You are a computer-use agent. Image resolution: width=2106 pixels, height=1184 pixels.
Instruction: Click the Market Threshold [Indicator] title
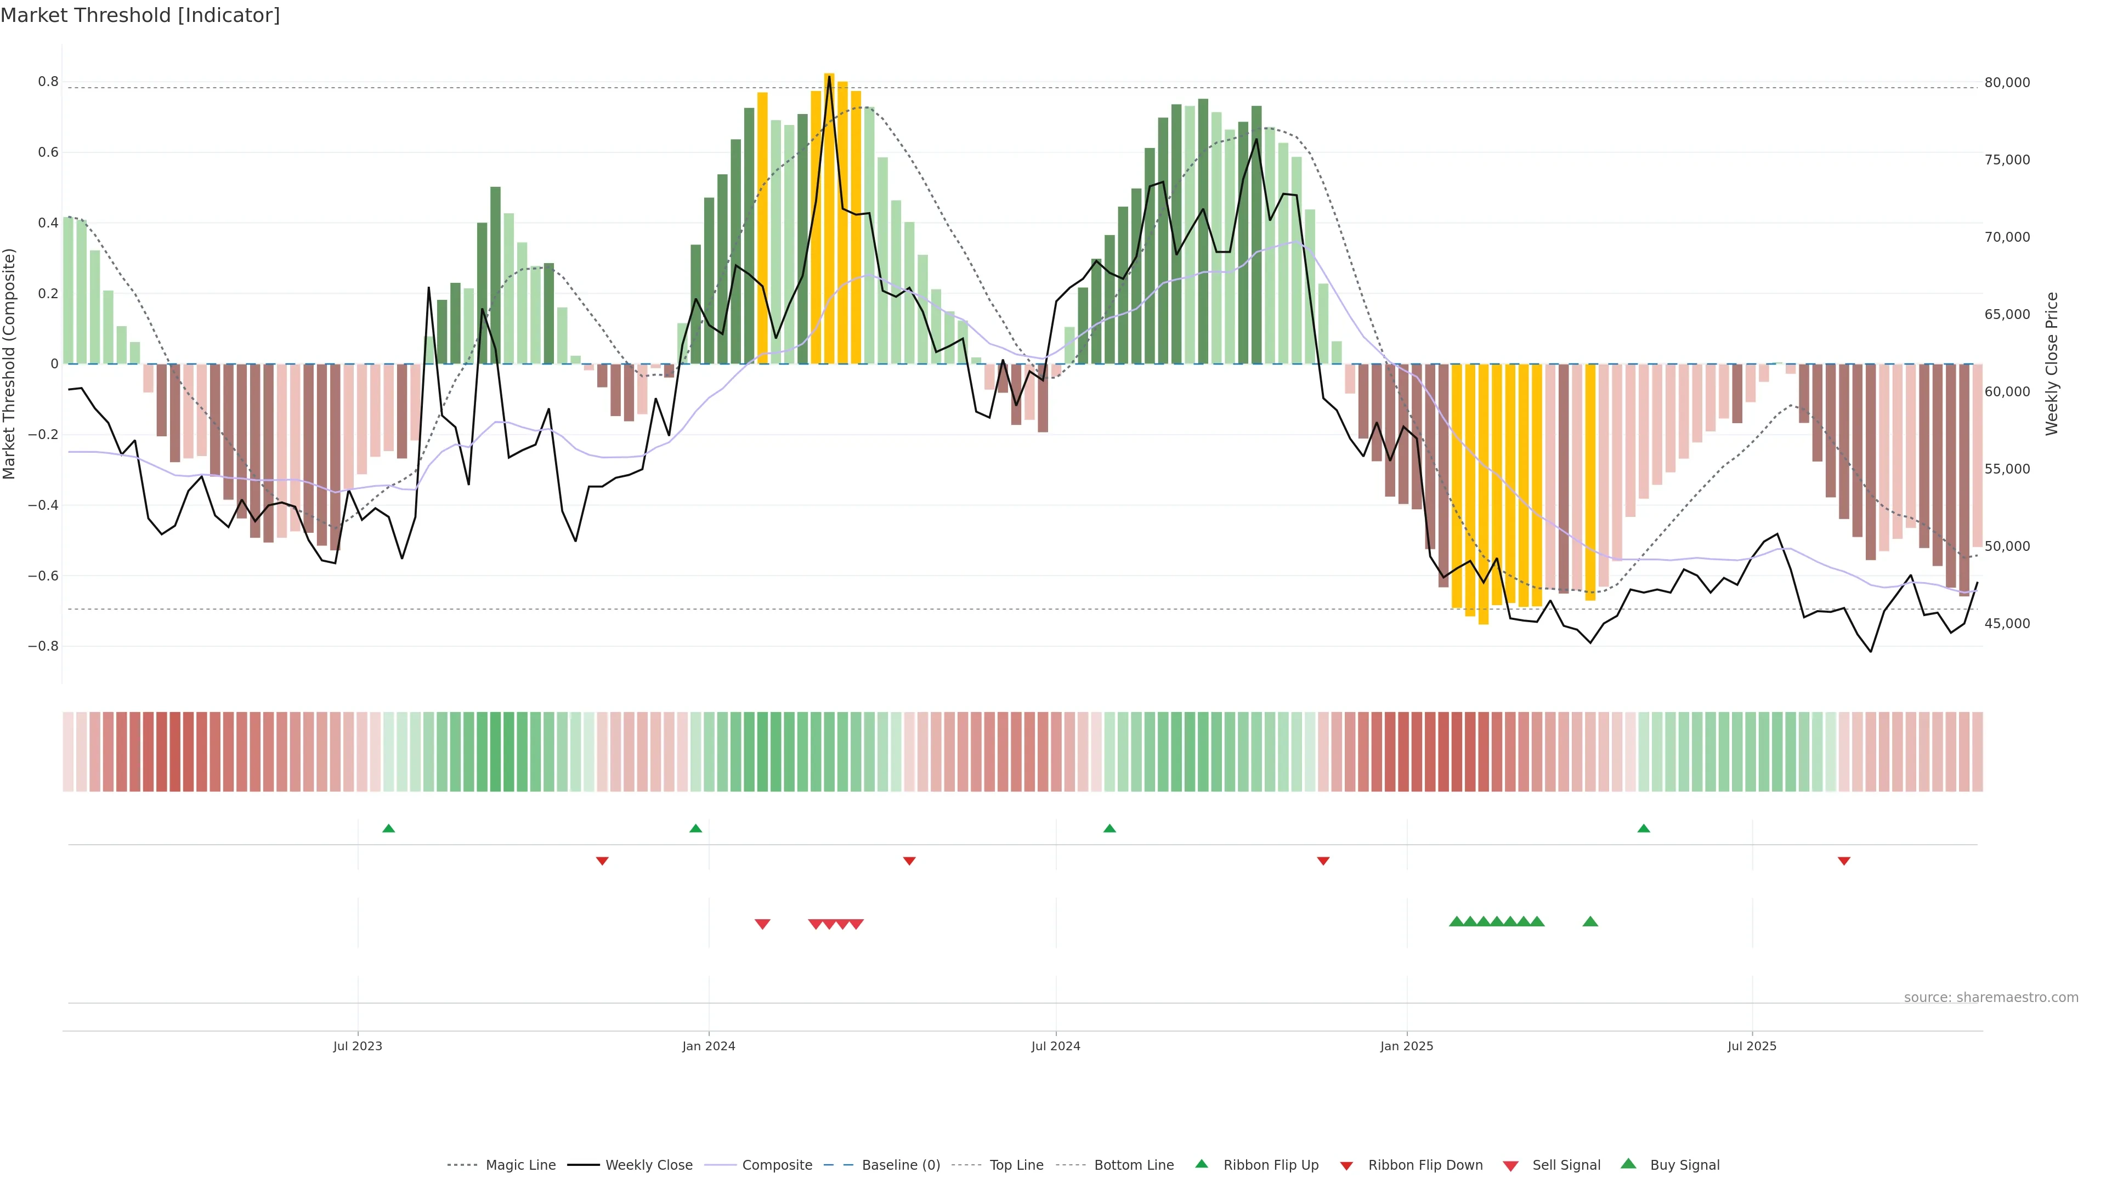coord(140,15)
